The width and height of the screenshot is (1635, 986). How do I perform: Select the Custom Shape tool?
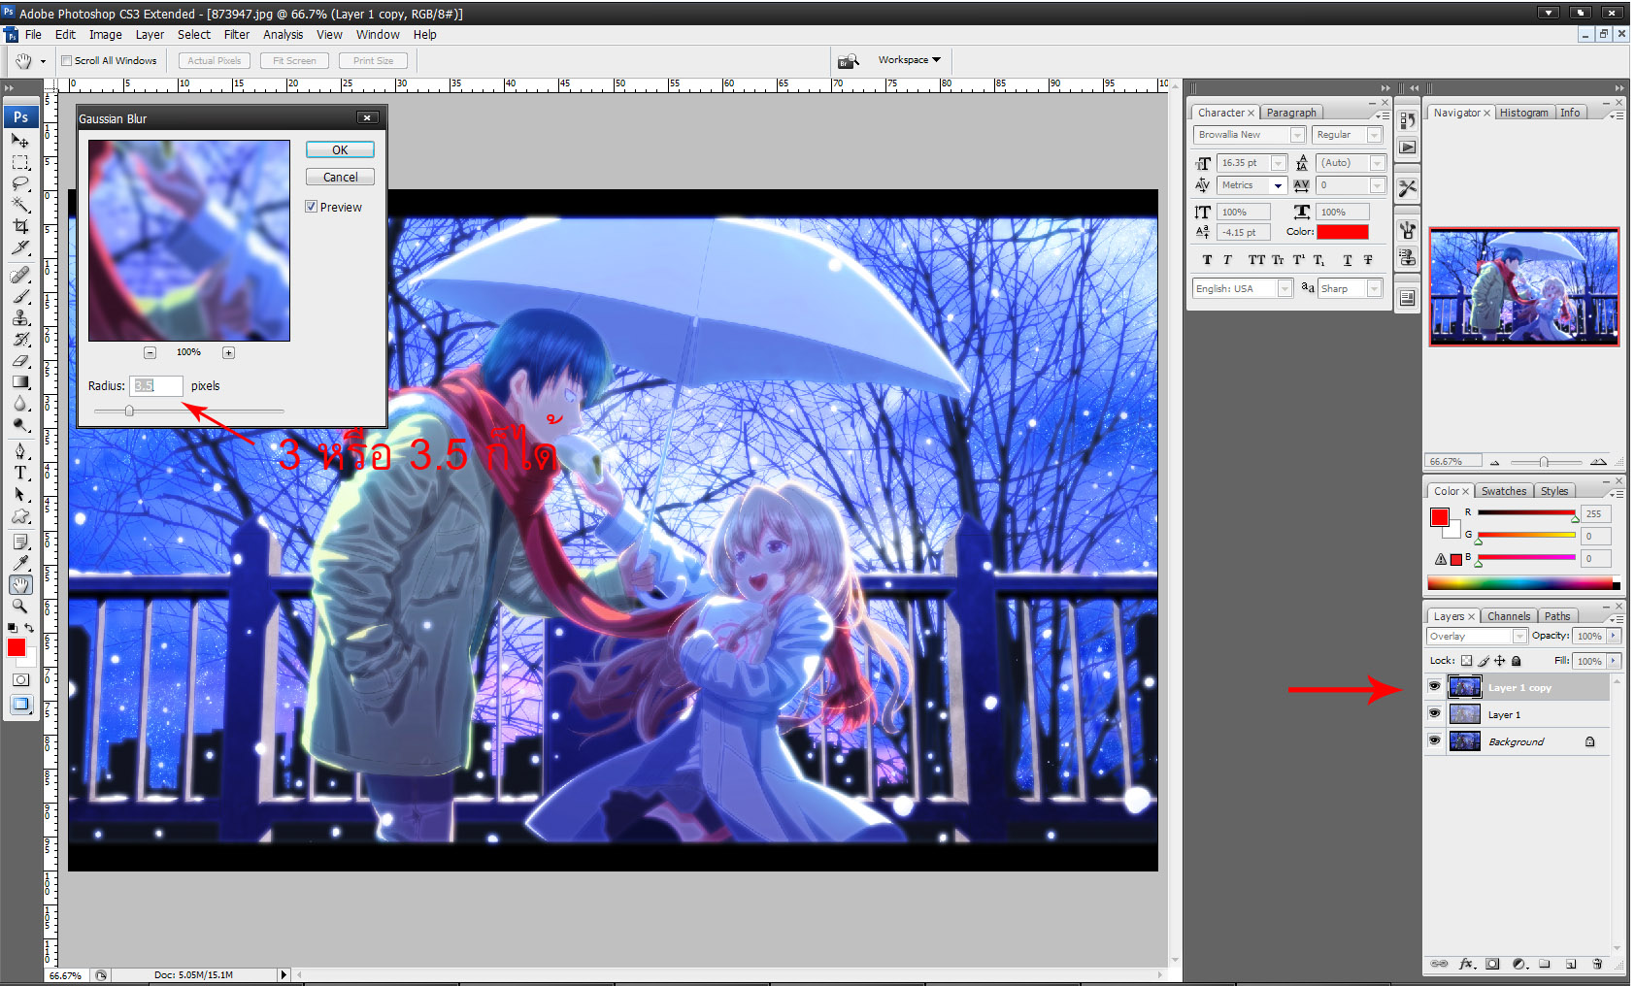20,515
